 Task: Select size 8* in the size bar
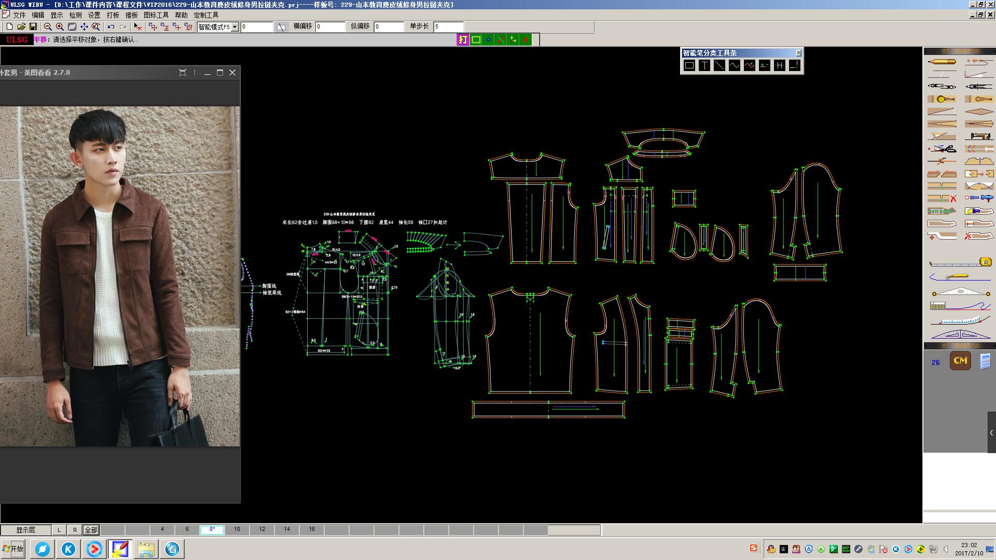[212, 529]
